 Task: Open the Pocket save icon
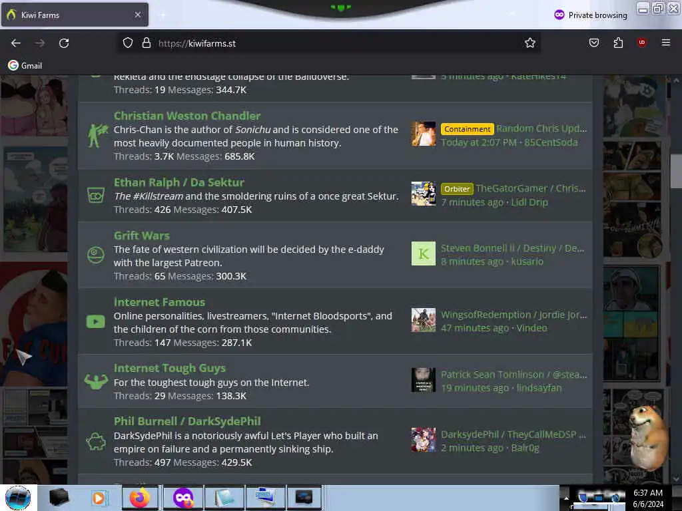click(x=593, y=43)
